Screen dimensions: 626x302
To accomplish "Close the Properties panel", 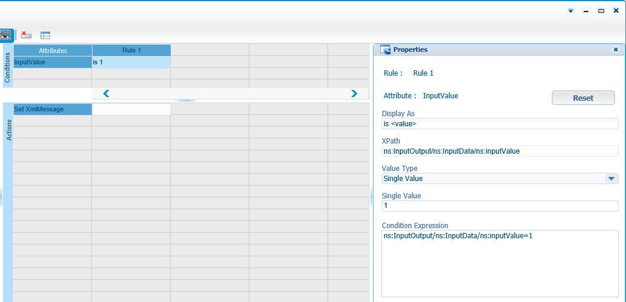I will click(615, 50).
